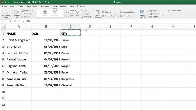Click the What-If Analysis icon
Viewport: 196px width, 110px height.
click(141, 12)
